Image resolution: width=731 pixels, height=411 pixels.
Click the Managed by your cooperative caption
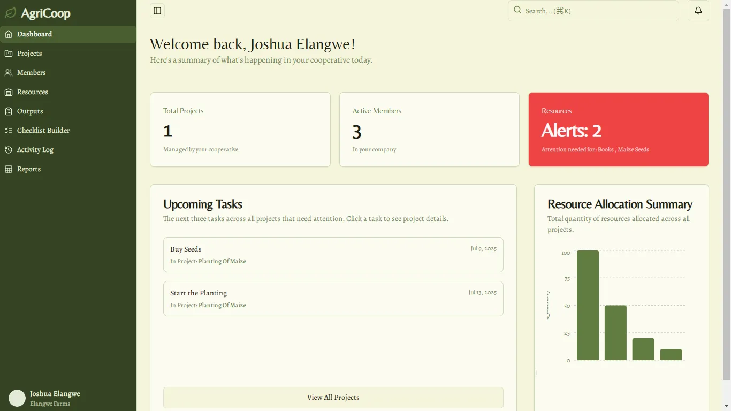click(x=201, y=150)
